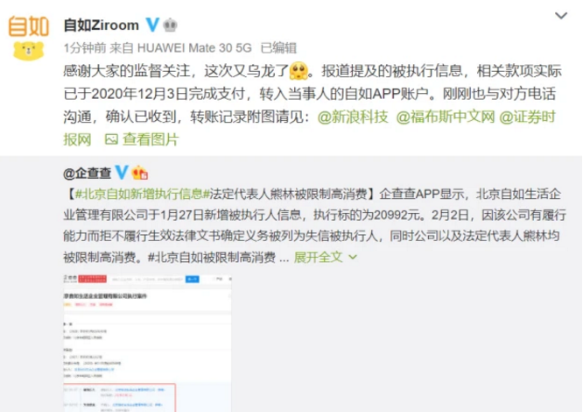This screenshot has width=583, height=412.
Task: Click the blue V verified badge beside 自如Ziroom
Action: pos(152,25)
